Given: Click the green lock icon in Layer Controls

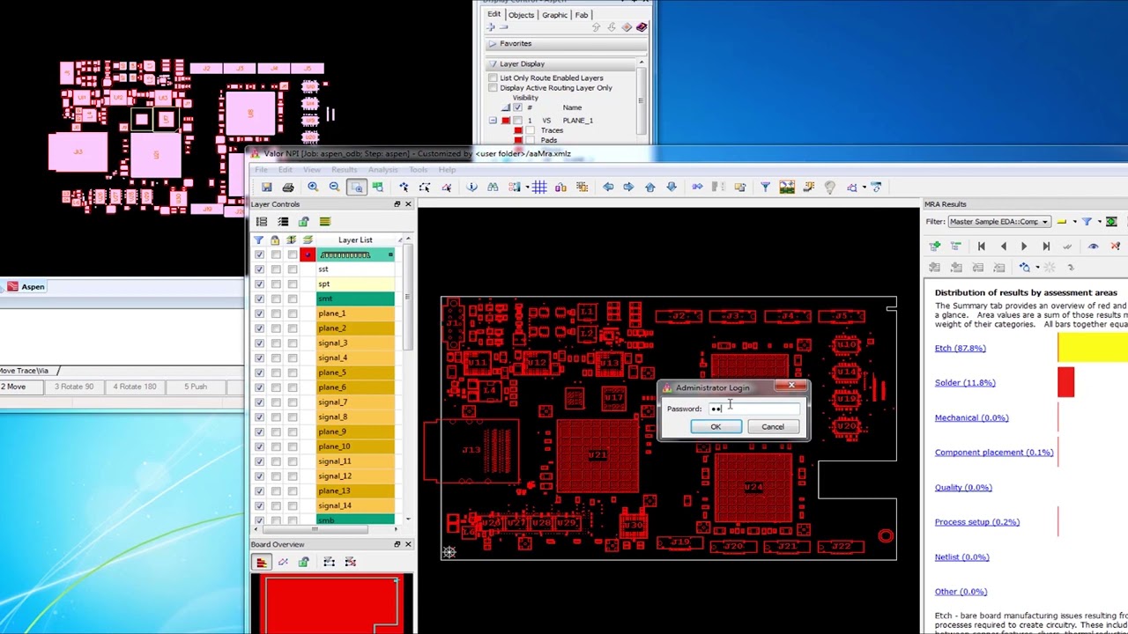Looking at the screenshot, I should 304,222.
